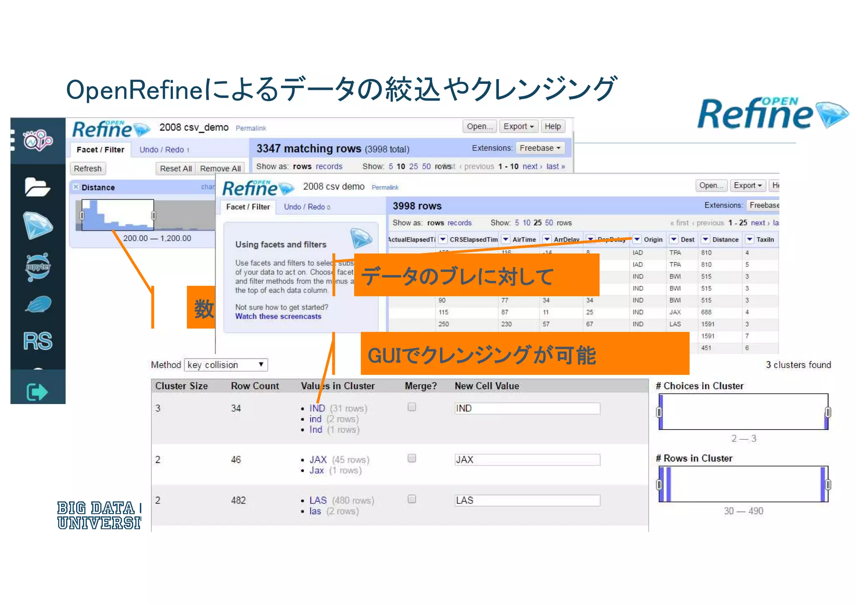Click the diamond OpenRefine icon in the sidebar
Viewport: 855px width, 605px height.
38,225
